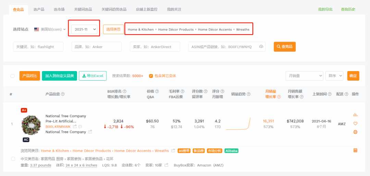
Task: Click the 导出Excel button
Action: click(93, 76)
